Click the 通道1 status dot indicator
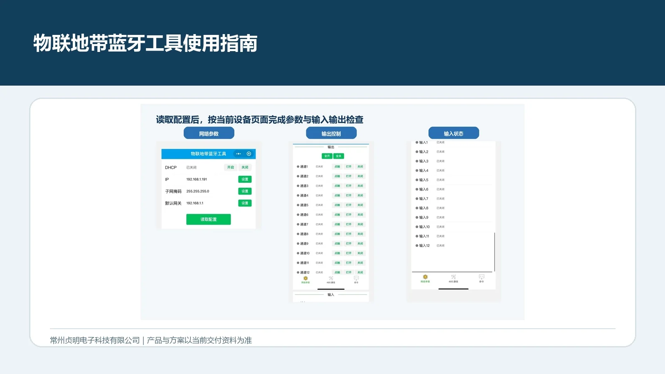The height and width of the screenshot is (374, 665). pos(298,167)
